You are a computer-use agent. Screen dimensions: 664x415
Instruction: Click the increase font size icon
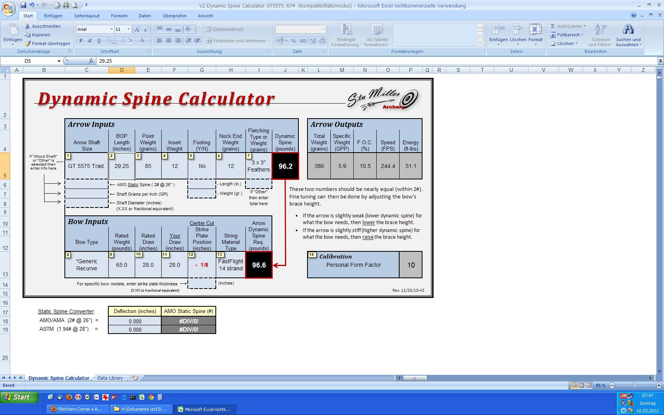(137, 30)
